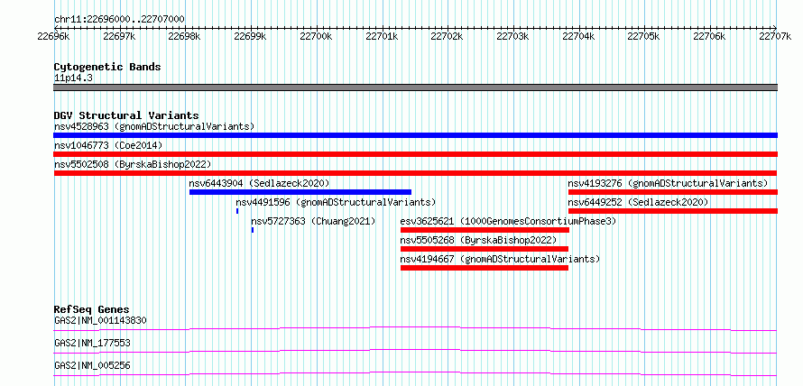Click the magenta GAS2 NM_001143830 transcript line
Screen dimensions: 803x386
click(415, 328)
